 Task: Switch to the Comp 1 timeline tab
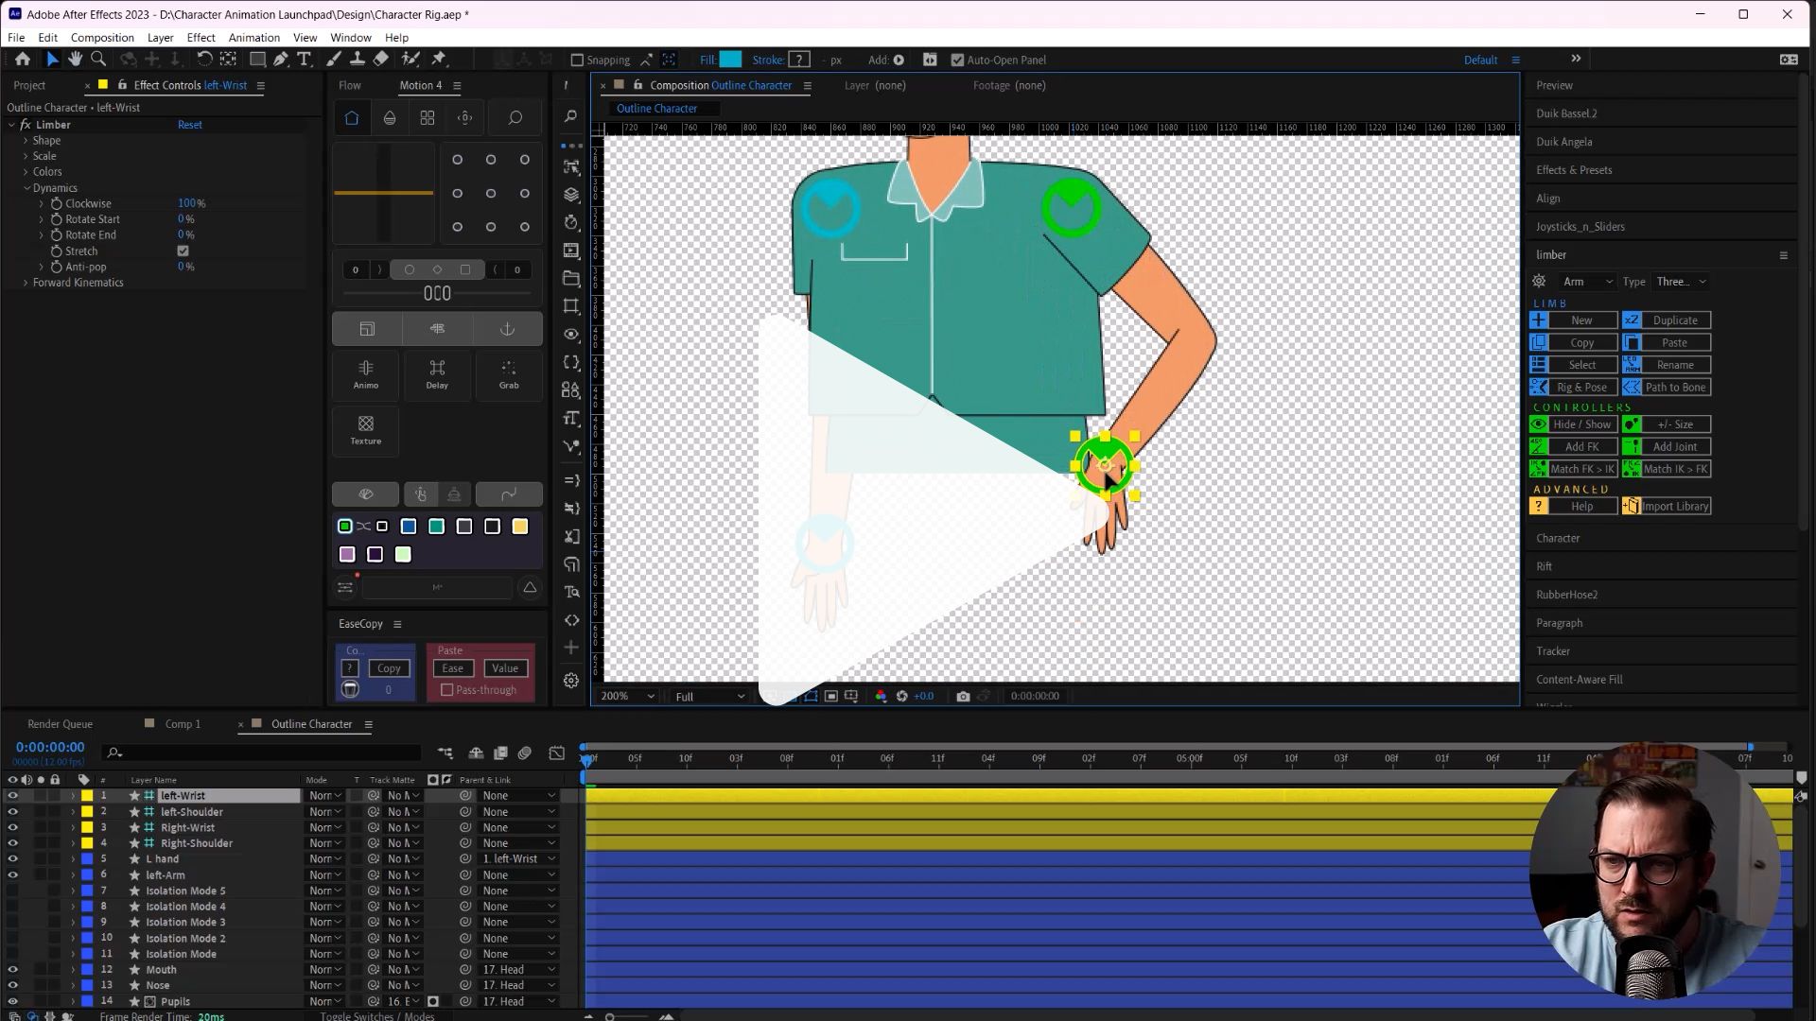click(183, 724)
